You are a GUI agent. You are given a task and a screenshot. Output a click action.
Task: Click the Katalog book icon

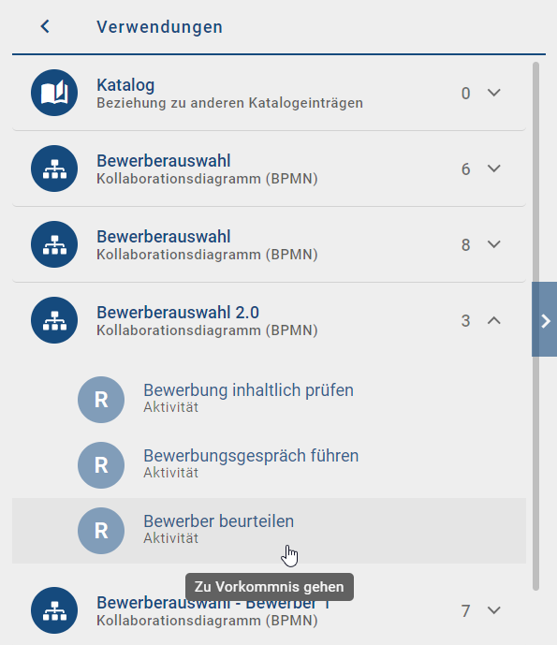click(54, 93)
